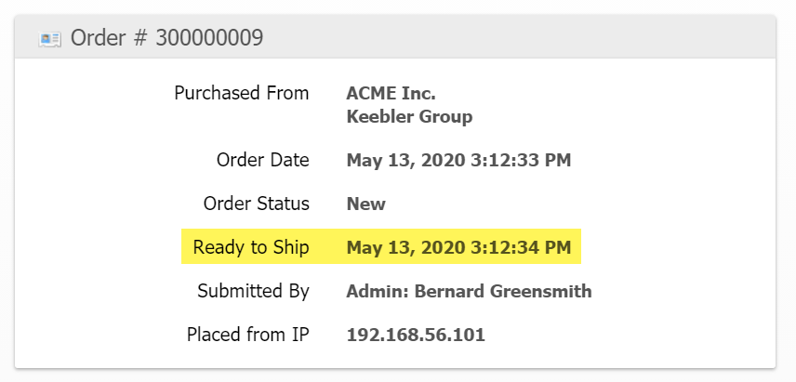Click the Order Status label
The image size is (796, 382).
pos(256,204)
